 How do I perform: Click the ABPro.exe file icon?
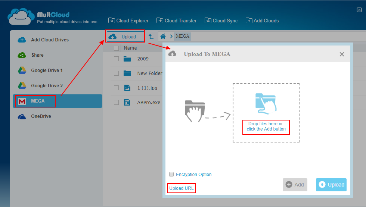127,102
